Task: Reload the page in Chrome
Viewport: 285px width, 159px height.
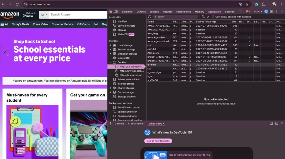Action: click(x=17, y=4)
